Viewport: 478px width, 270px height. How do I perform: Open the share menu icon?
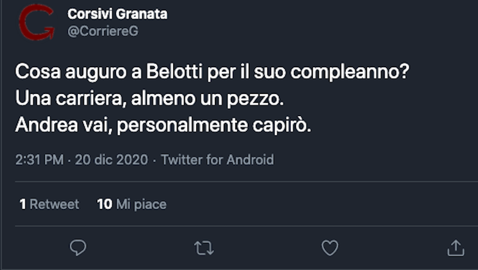click(456, 248)
